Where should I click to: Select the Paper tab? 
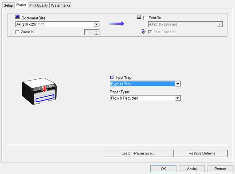21,5
